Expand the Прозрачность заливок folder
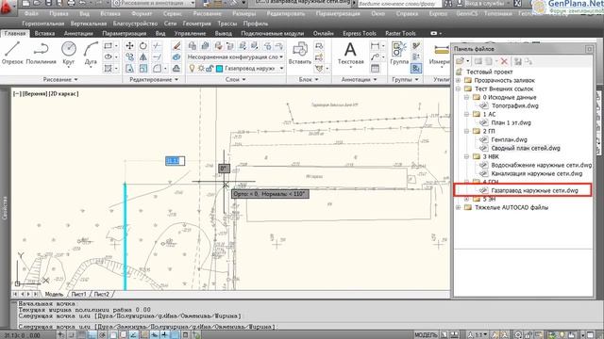The image size is (604, 339). pos(459,80)
